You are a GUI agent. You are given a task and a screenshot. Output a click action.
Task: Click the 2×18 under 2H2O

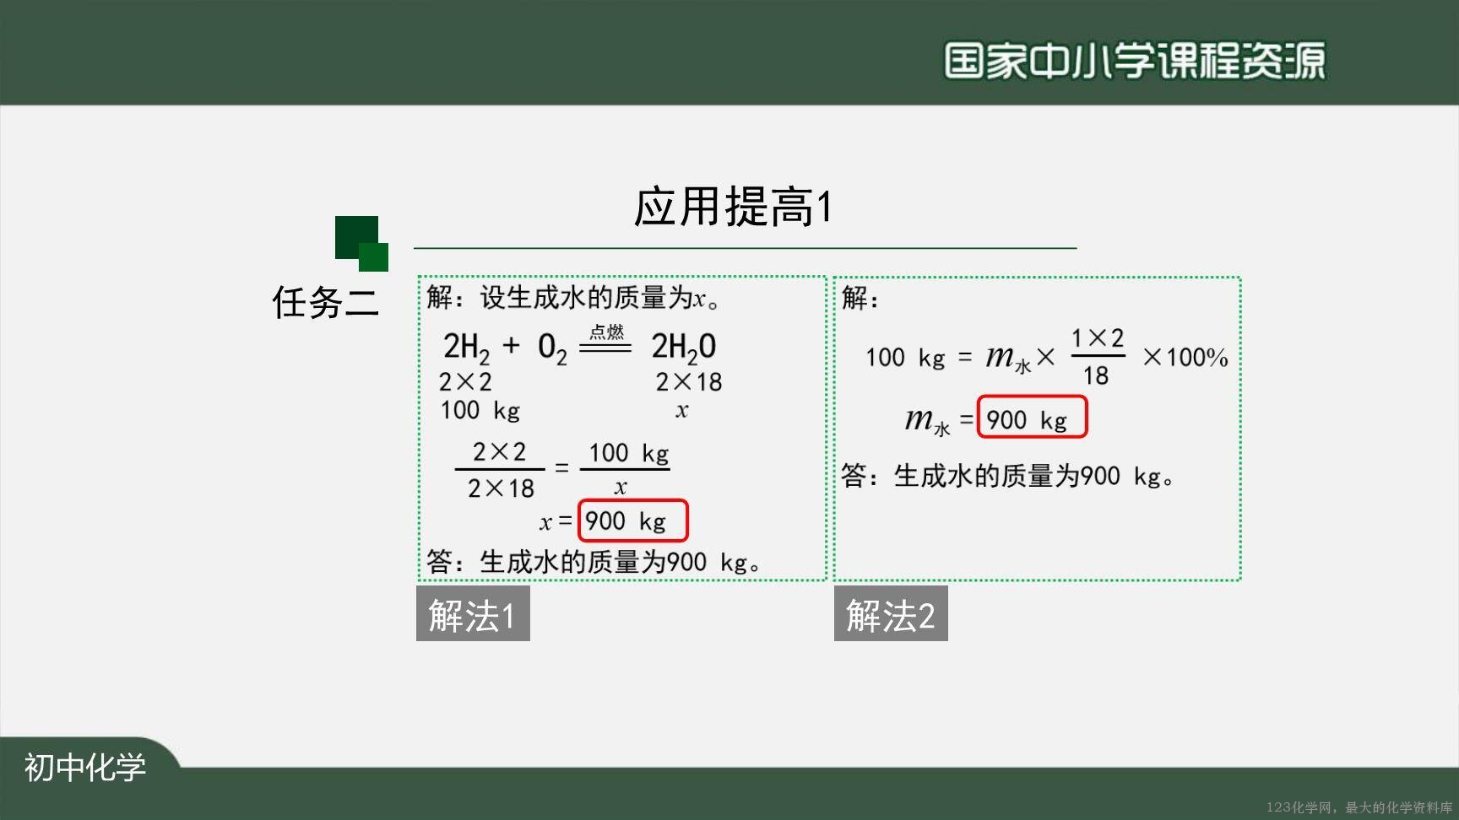(x=689, y=382)
